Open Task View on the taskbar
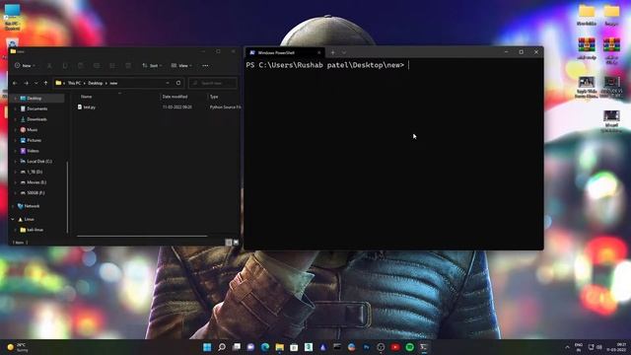The width and height of the screenshot is (631, 355). coord(237,347)
